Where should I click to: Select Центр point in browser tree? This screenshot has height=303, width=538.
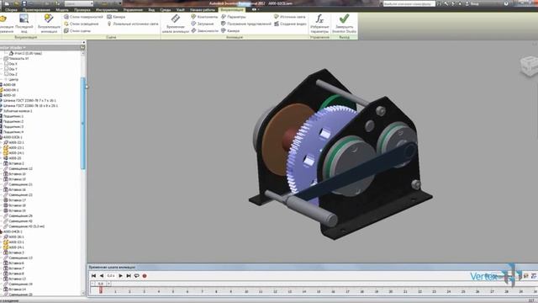click(x=11, y=79)
